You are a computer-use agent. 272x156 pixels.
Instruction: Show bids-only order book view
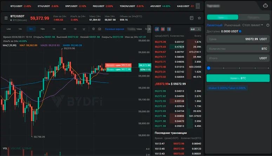pos(169,29)
